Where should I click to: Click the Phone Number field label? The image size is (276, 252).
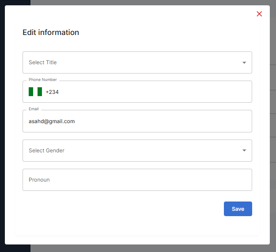[x=42, y=80]
